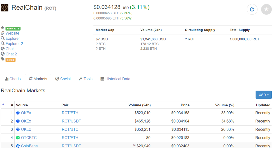Click the 34.68% volume share cell
The height and width of the screenshot is (148, 273).
click(x=228, y=121)
